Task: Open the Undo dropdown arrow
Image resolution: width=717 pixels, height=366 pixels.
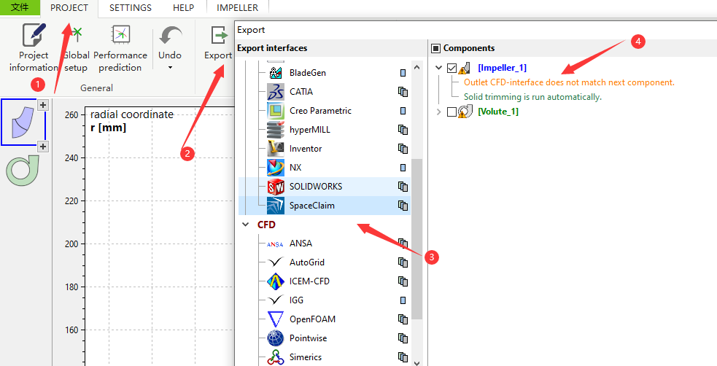Action: [170, 68]
